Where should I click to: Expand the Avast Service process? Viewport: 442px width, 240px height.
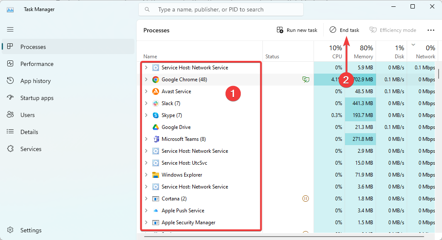[146, 91]
